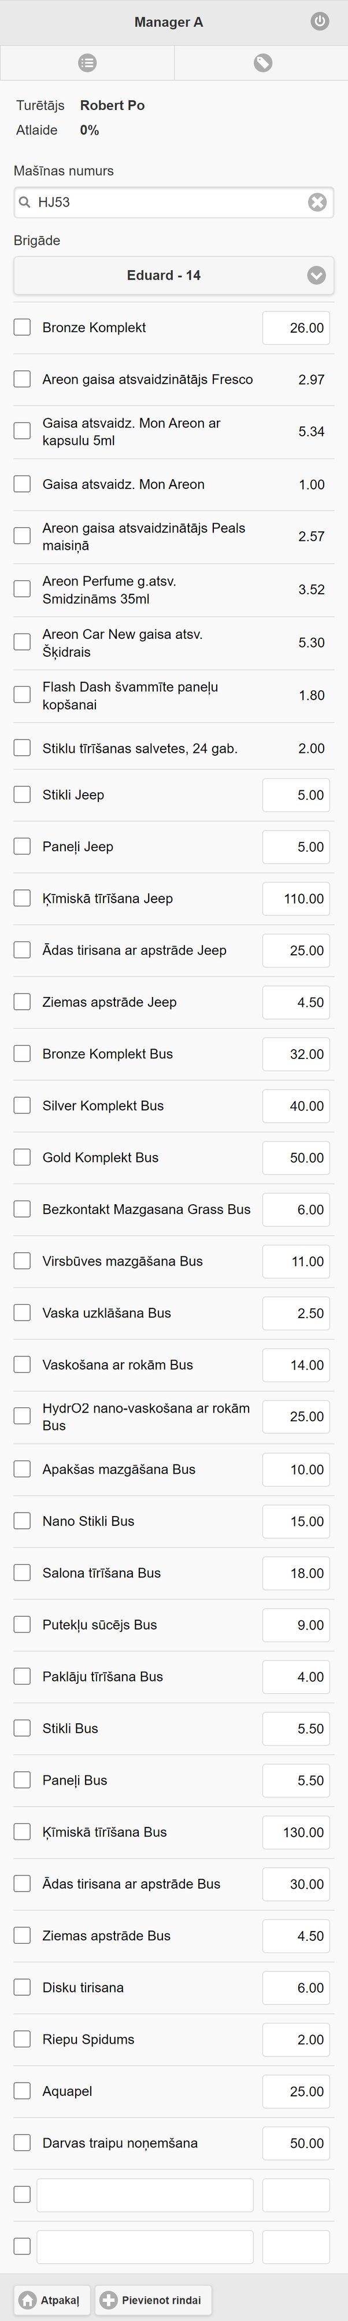348x2321 pixels.
Task: Click the Eduard - 14 dropdown arrow
Action: [317, 275]
